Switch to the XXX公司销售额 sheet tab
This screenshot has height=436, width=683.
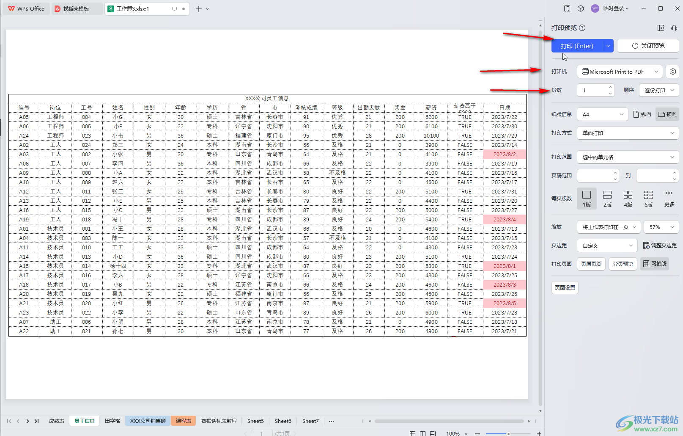tap(148, 421)
